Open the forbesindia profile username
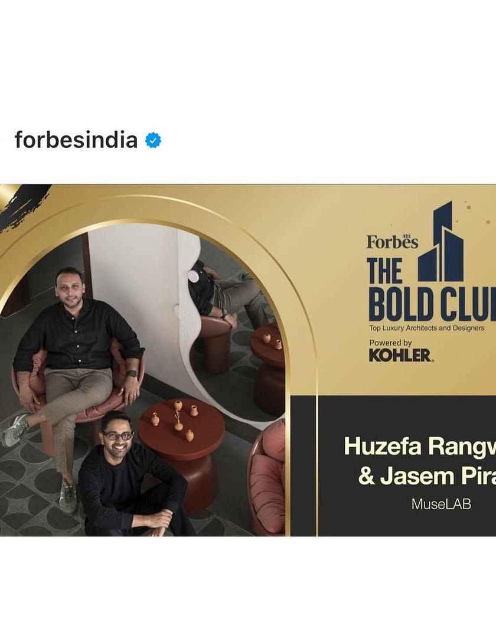 [x=76, y=141]
